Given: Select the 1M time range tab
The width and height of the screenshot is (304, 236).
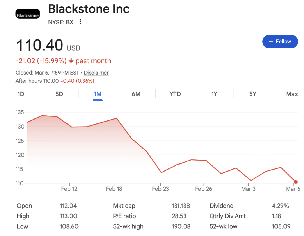Looking at the screenshot, I should tap(98, 94).
